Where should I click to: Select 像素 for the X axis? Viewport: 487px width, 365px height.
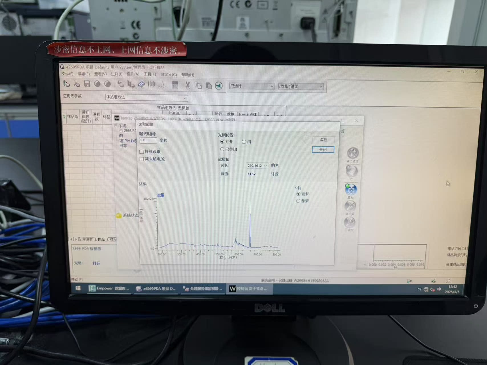pyautogui.click(x=298, y=201)
